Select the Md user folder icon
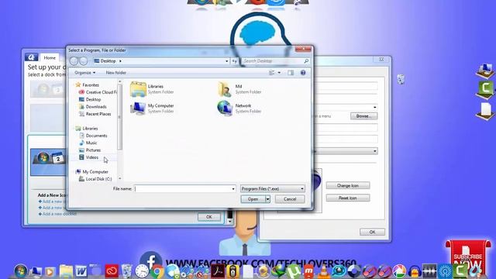This screenshot has width=496, height=279. [x=225, y=89]
